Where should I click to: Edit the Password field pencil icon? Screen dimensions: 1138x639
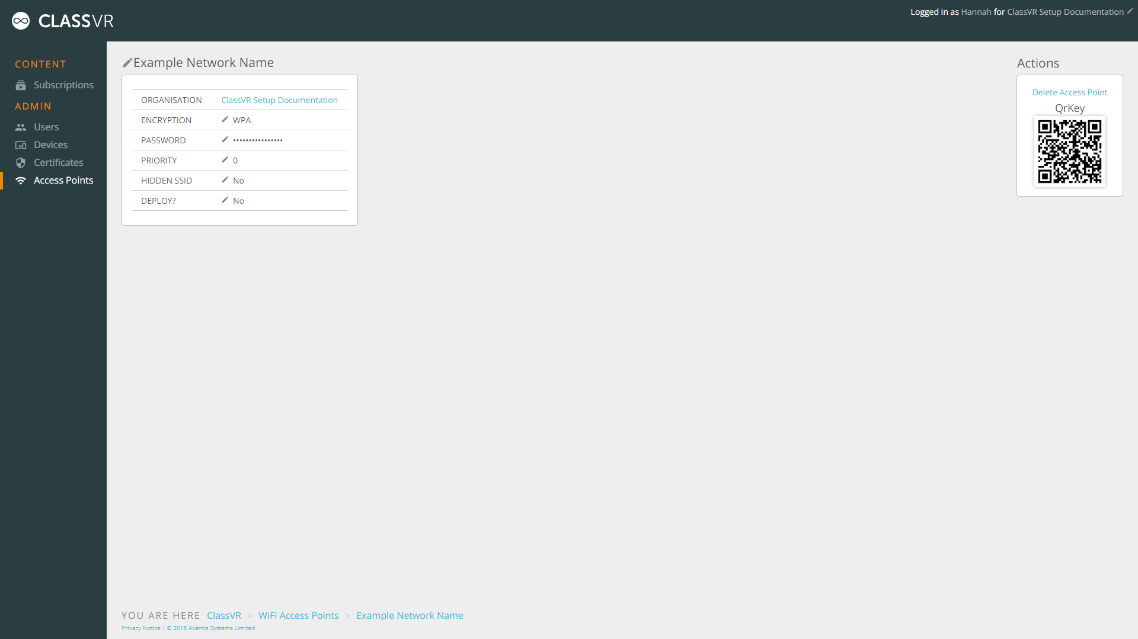(x=225, y=140)
